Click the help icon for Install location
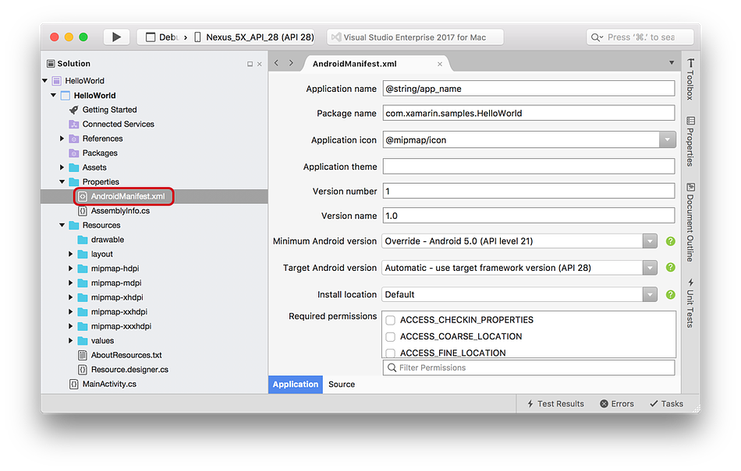 [x=670, y=294]
